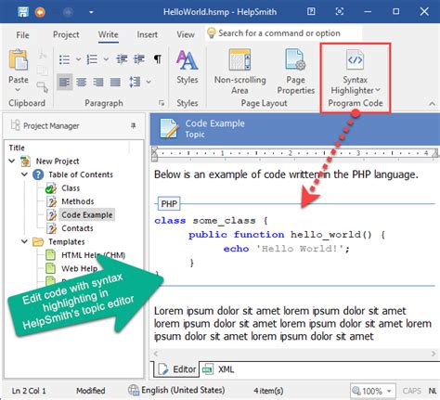Select the Methods topic
This screenshot has width=440, height=400.
pyautogui.click(x=78, y=201)
